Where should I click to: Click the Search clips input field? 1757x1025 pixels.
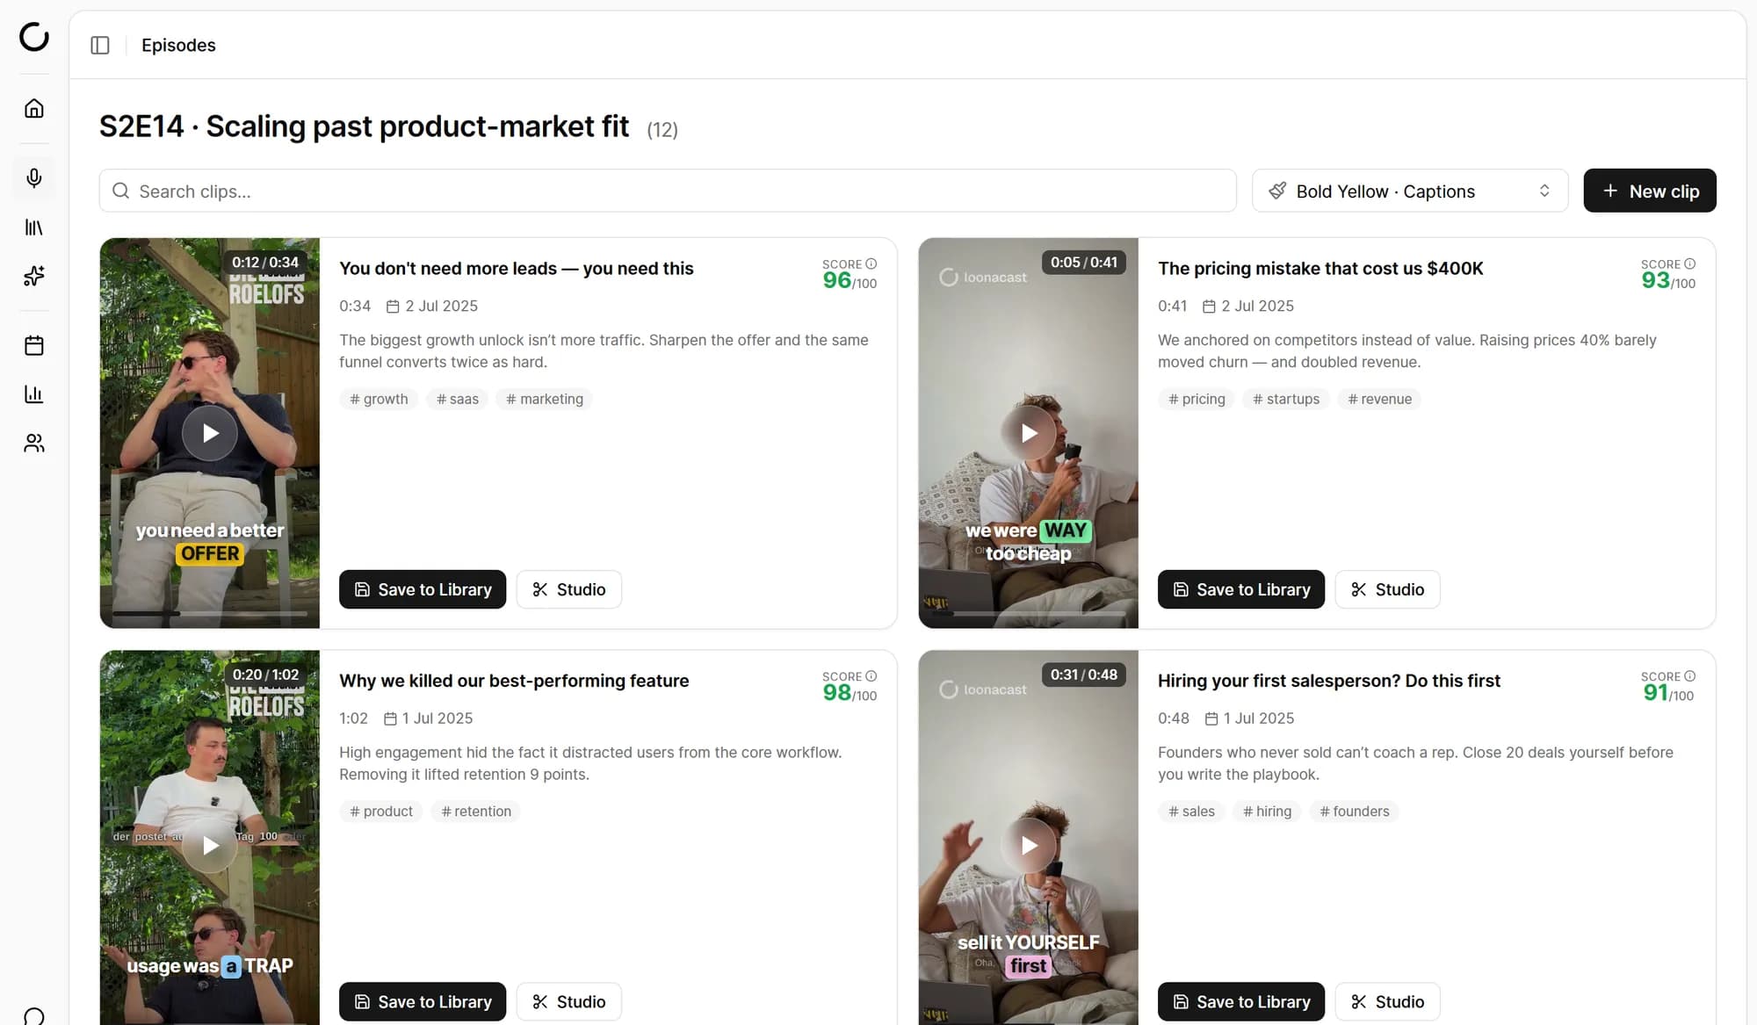tap(668, 191)
